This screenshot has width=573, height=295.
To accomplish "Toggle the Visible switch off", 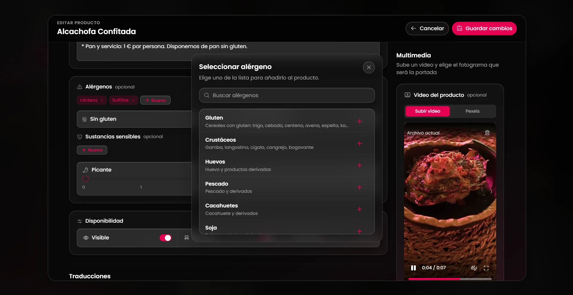I will pos(165,238).
